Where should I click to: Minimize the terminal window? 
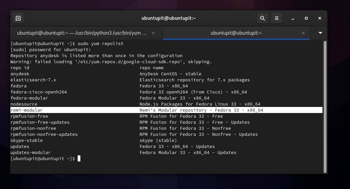[293, 18]
